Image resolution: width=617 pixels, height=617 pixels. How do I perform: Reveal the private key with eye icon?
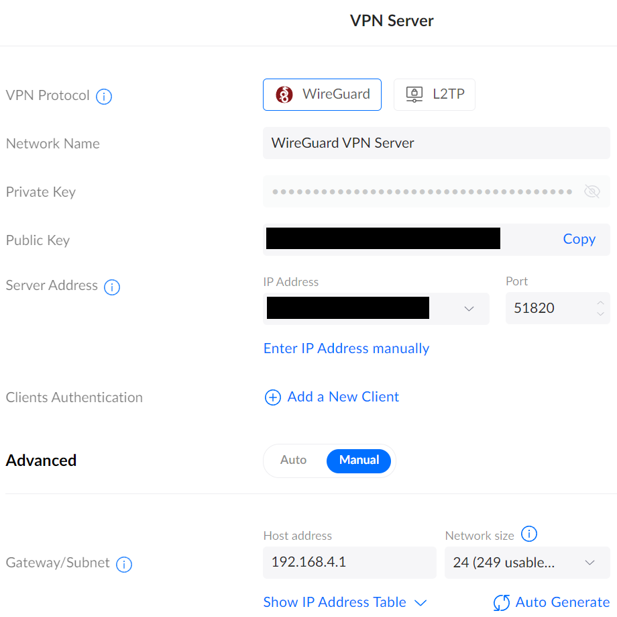[592, 191]
